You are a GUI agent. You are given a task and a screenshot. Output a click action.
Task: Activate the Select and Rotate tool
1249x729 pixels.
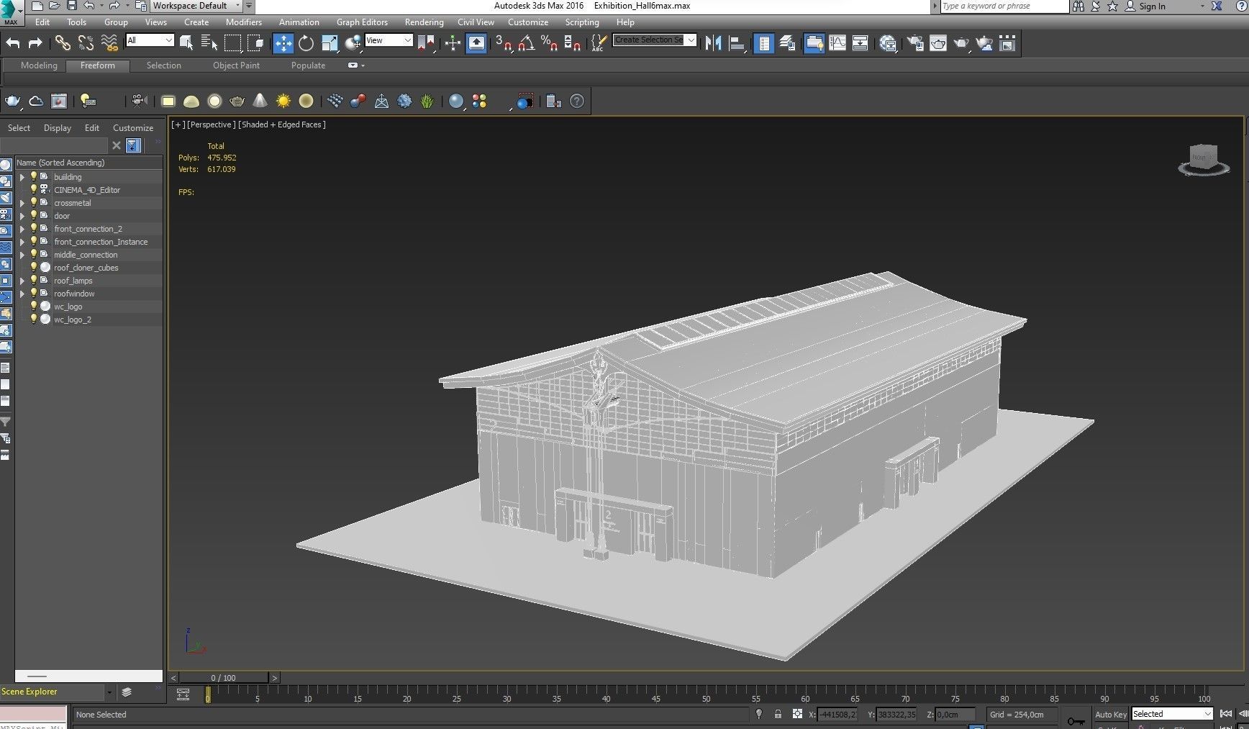[x=306, y=43]
